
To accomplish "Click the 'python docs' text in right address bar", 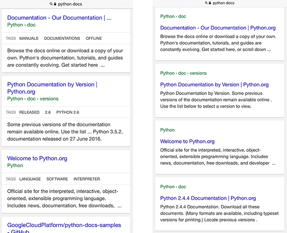I will [223, 3].
